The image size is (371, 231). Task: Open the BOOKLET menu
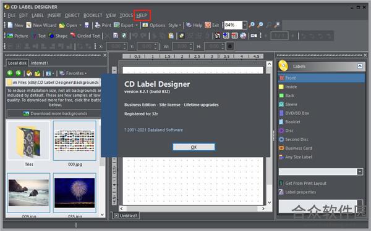[x=93, y=15]
